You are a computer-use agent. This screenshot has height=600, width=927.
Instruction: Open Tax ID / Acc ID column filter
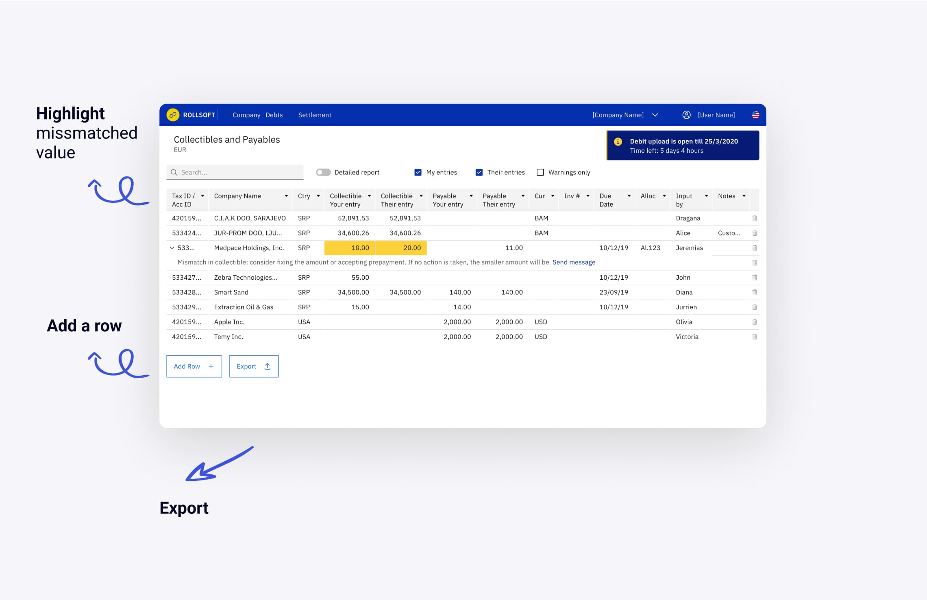(202, 196)
